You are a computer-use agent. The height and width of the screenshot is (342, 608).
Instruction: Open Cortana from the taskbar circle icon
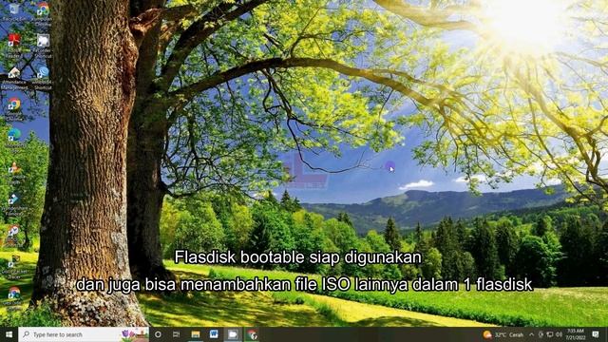point(158,334)
